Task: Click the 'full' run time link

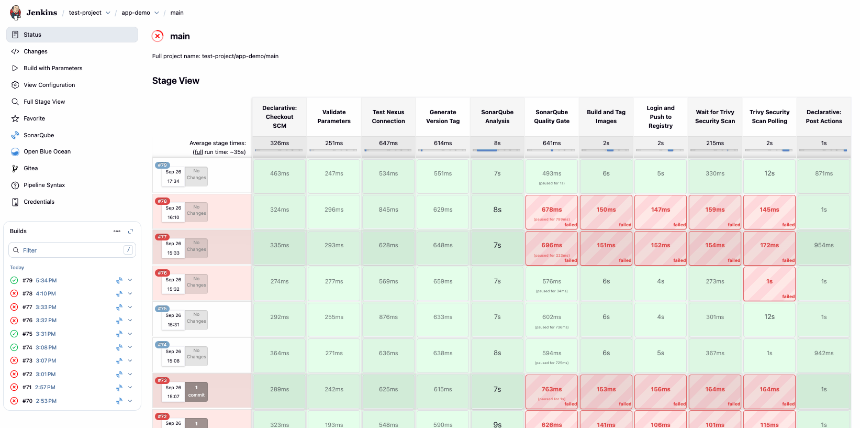Action: pos(198,152)
